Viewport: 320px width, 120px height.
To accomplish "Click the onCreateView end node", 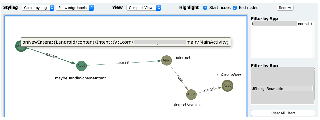I will pos(227,86).
